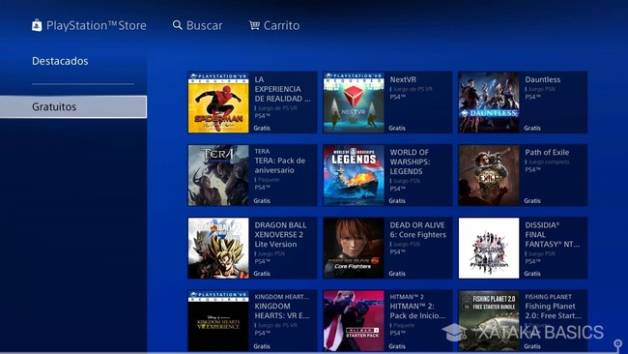Open the Spider-Man VR experience cover art
The width and height of the screenshot is (628, 354).
pos(218,103)
